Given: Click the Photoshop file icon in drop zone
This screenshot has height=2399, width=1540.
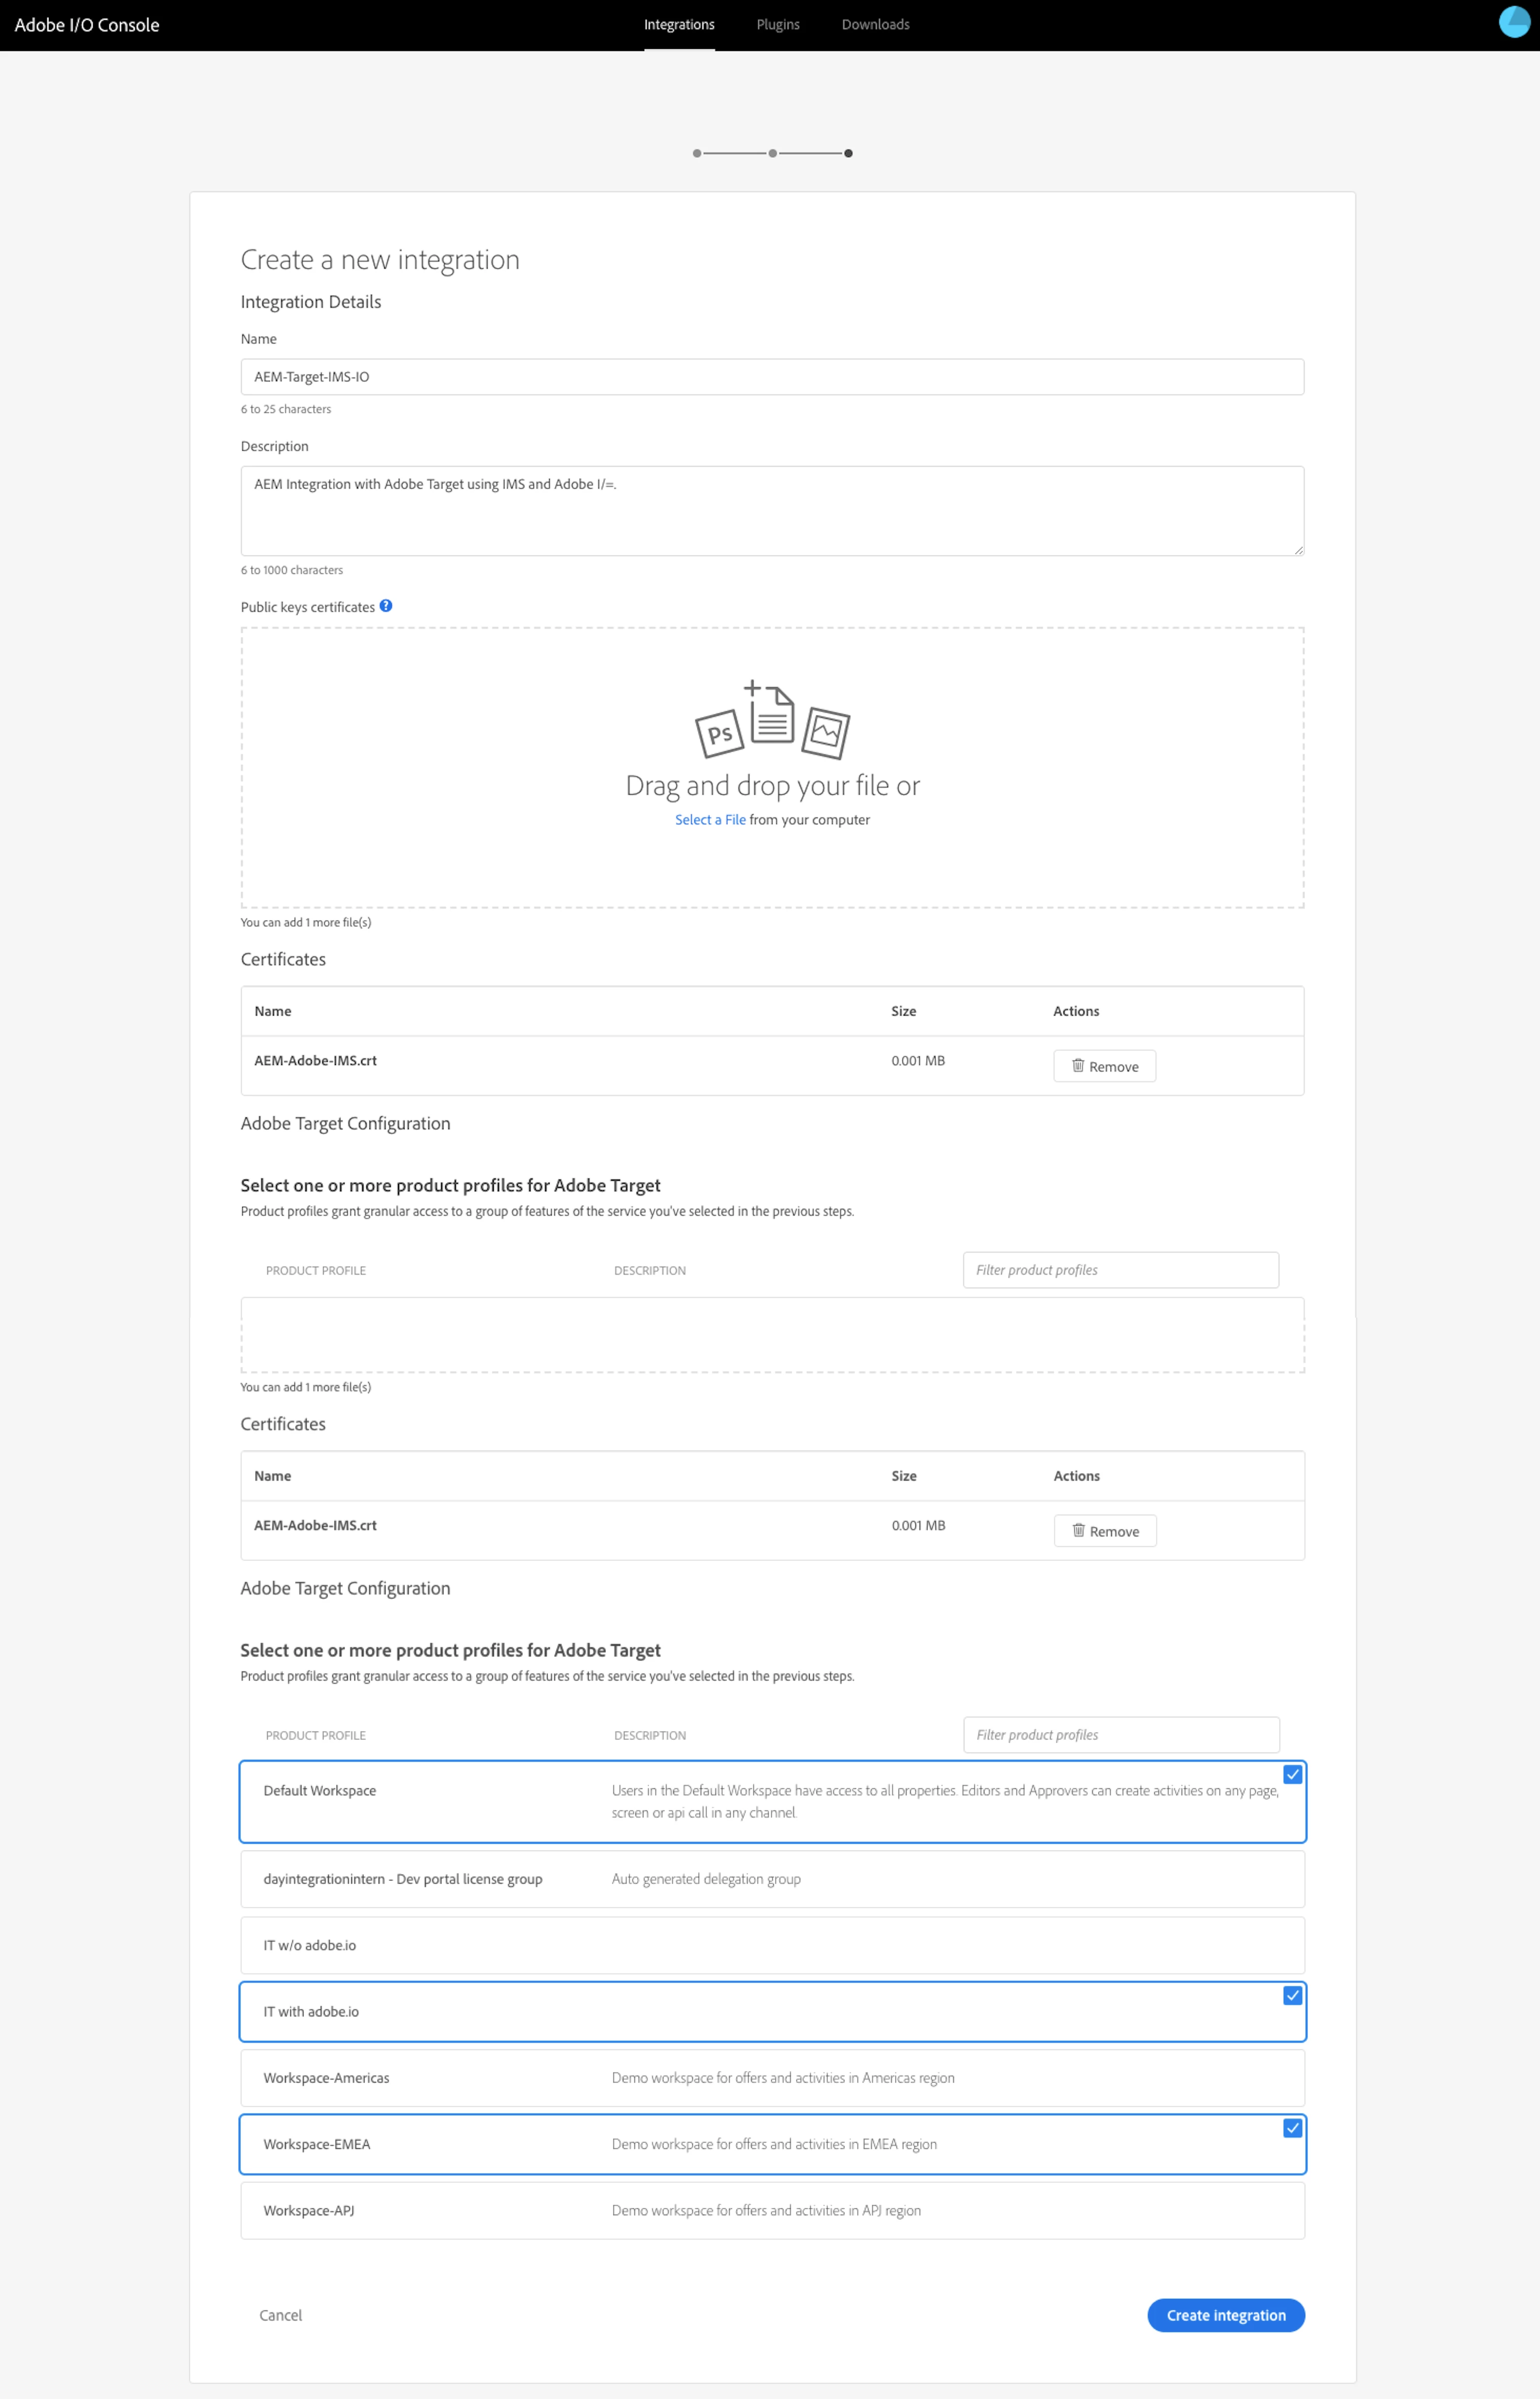Looking at the screenshot, I should tap(719, 733).
